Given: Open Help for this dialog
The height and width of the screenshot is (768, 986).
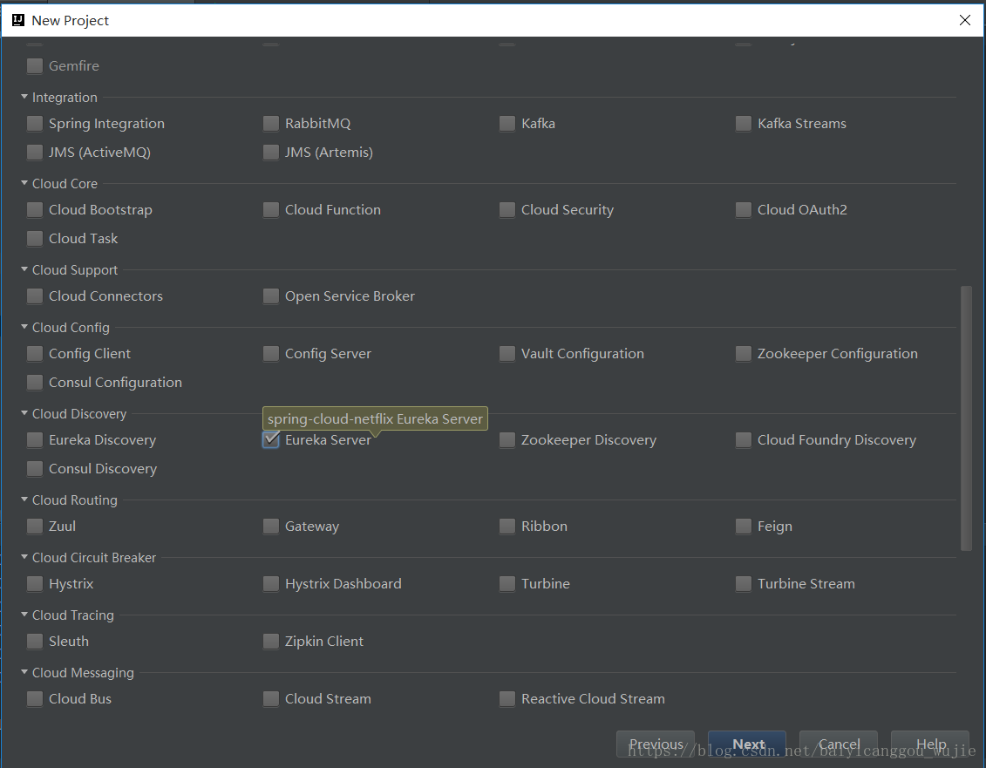Looking at the screenshot, I should point(931,744).
